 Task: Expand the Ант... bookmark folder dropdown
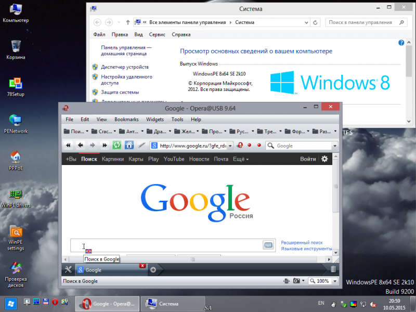[142, 132]
